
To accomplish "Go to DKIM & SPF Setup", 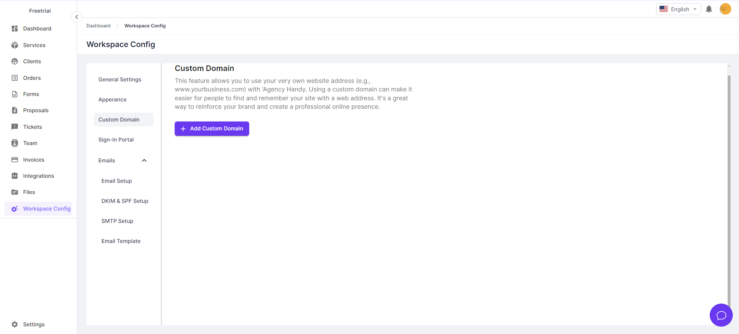I will tap(125, 201).
